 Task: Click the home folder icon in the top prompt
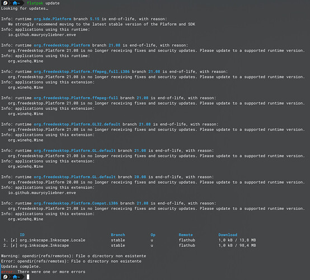click(15, 3)
